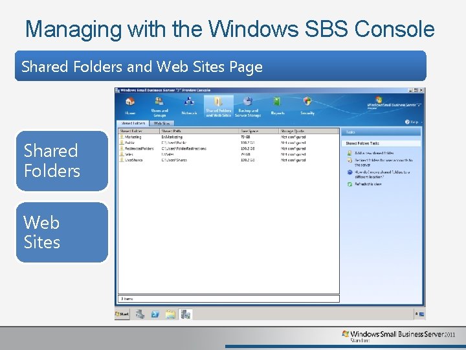The image size is (466, 350).
Task: Sort by Storage Quota column header
Action: pyautogui.click(x=309, y=131)
